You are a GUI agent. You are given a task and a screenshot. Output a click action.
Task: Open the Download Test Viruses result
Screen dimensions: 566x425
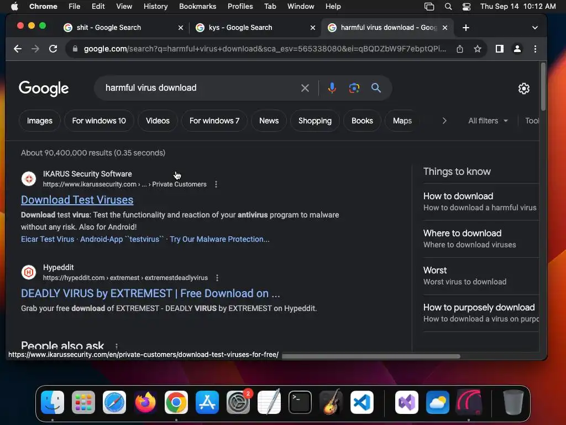(x=77, y=200)
